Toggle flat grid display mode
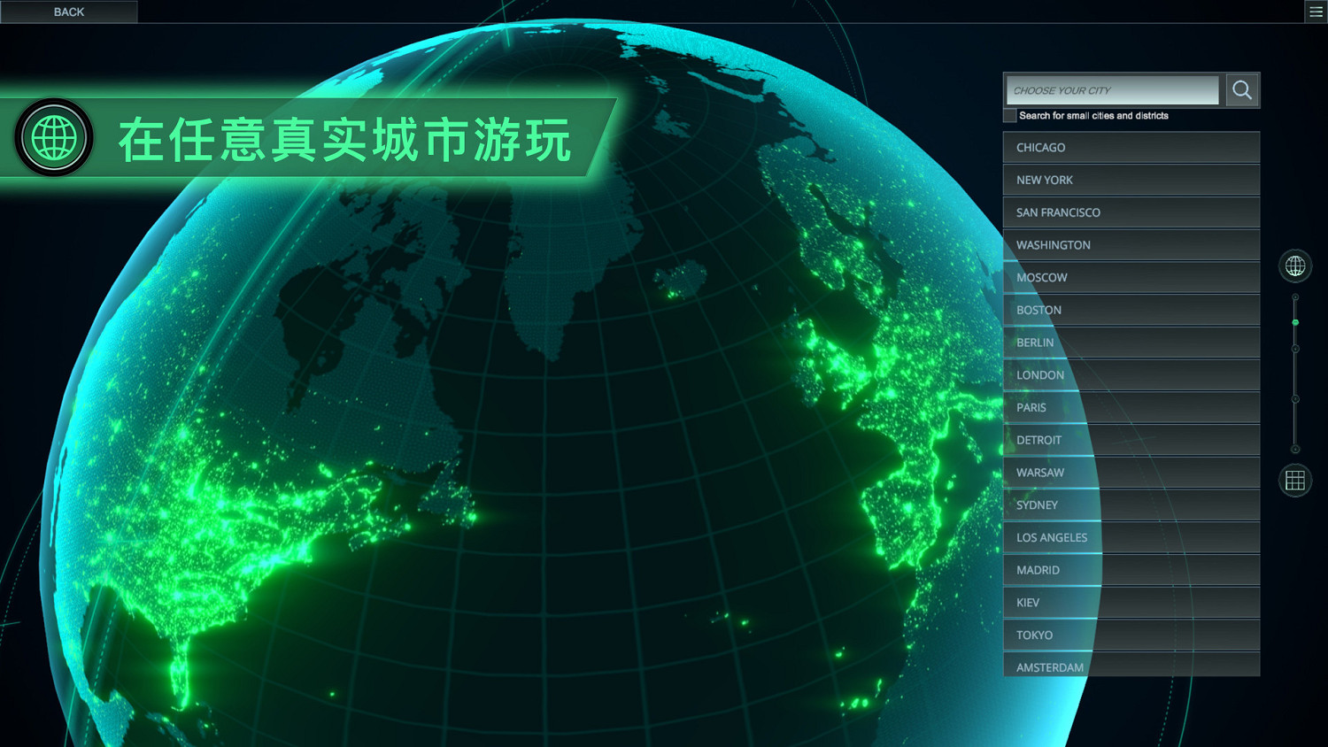1328x747 pixels. [x=1294, y=481]
